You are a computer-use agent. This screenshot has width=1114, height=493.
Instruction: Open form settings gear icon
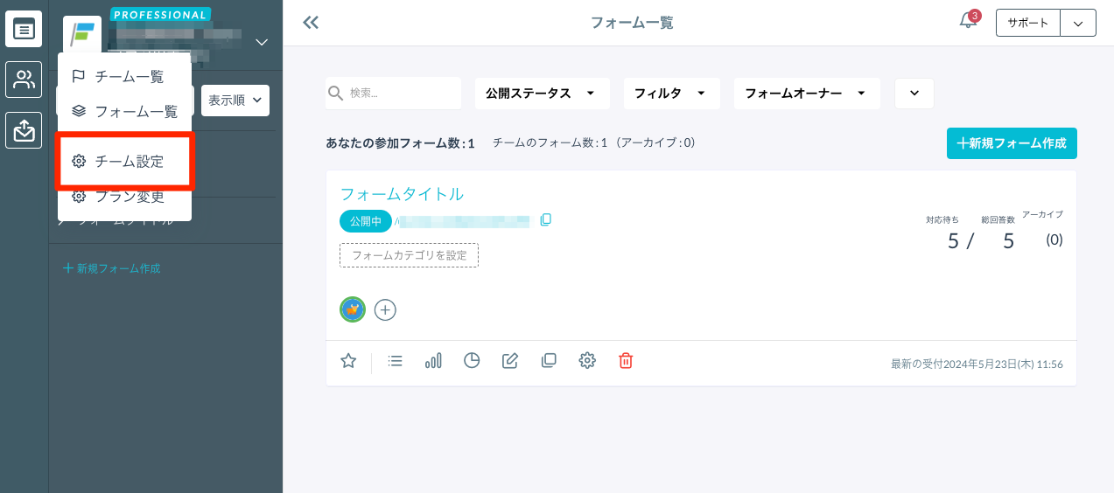pyautogui.click(x=587, y=361)
